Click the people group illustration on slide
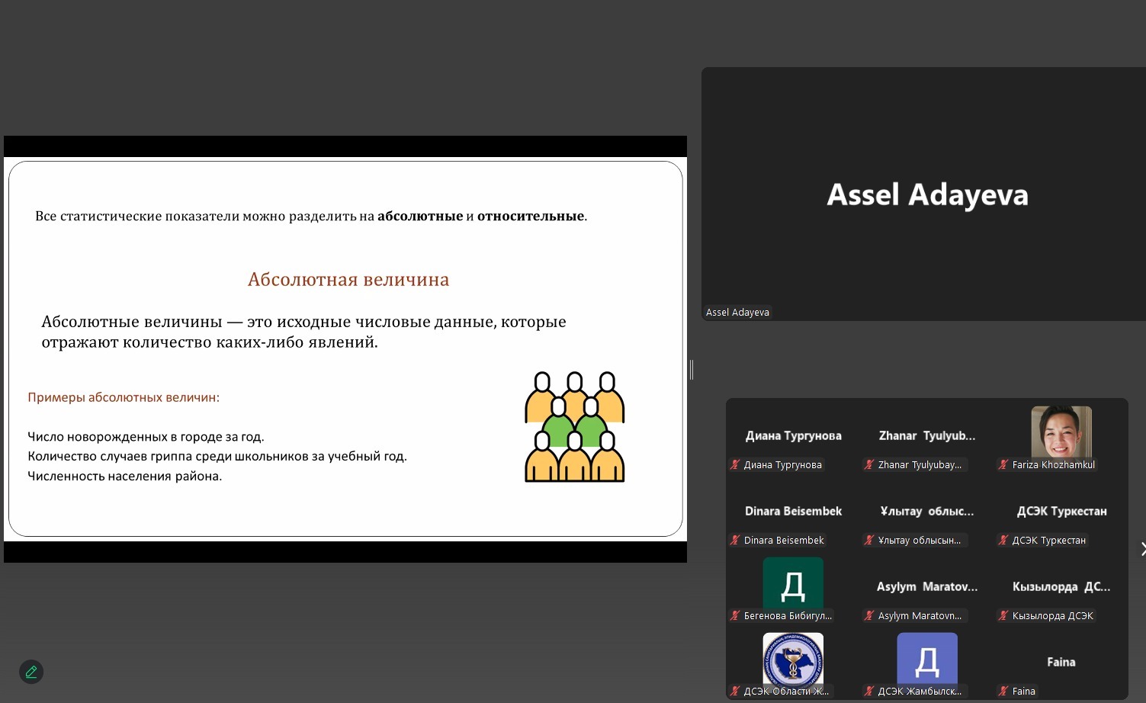 pyautogui.click(x=574, y=427)
